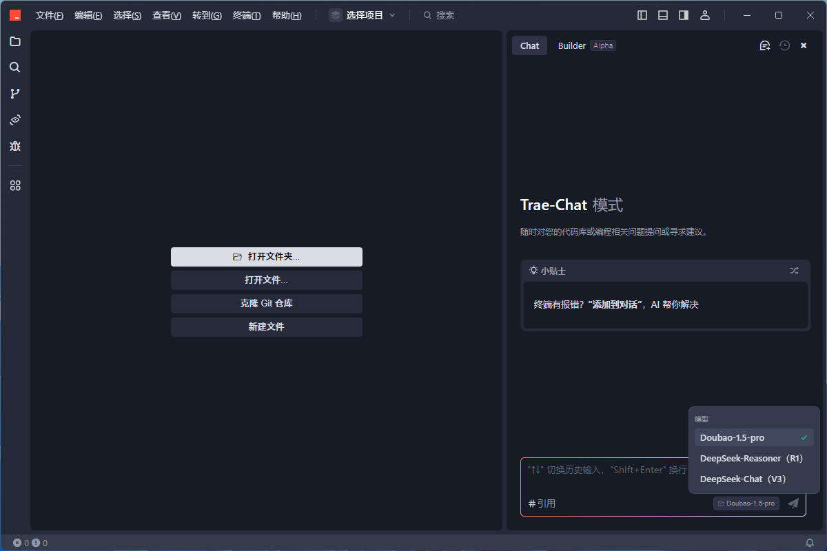The height and width of the screenshot is (551, 827).
Task: Open the Run and Debug bug icon
Action: click(15, 146)
